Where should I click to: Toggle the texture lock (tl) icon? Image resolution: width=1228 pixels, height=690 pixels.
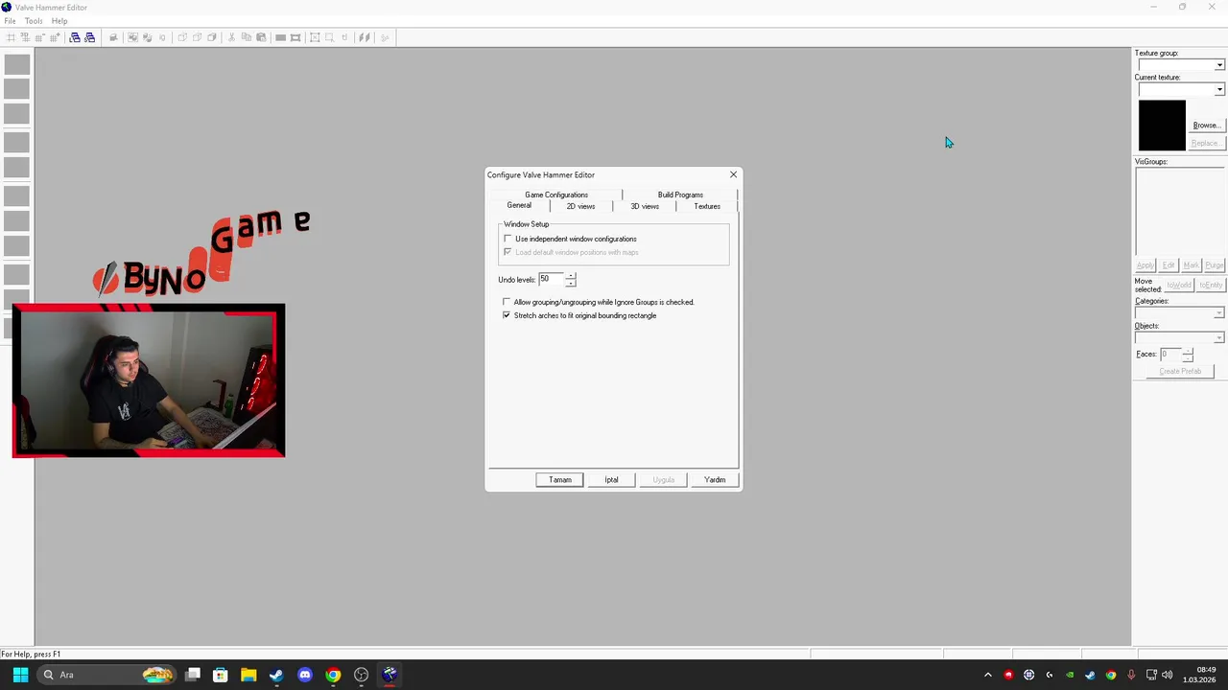(344, 37)
